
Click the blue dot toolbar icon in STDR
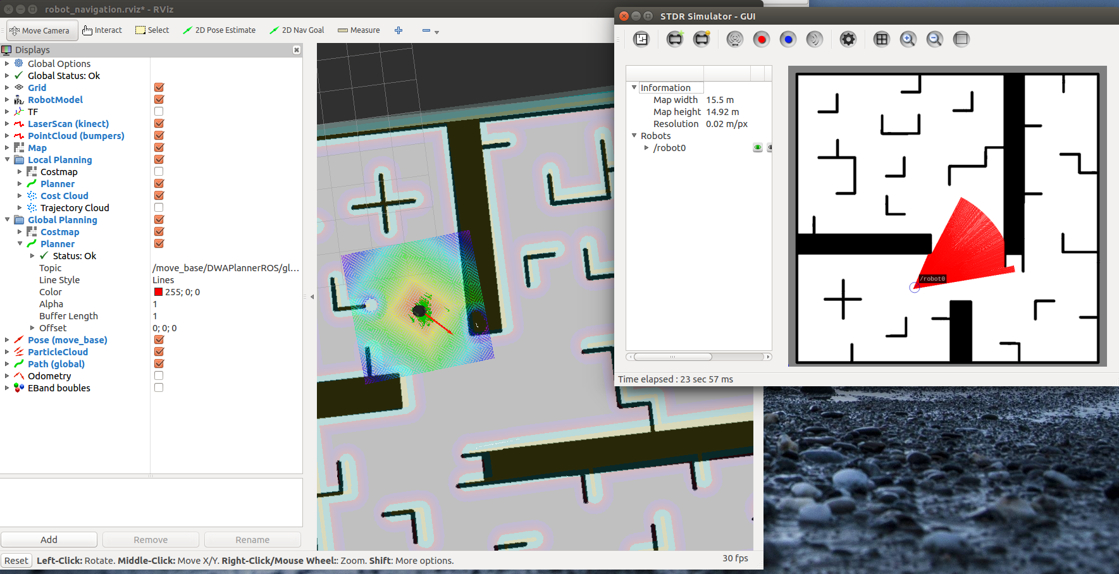788,39
